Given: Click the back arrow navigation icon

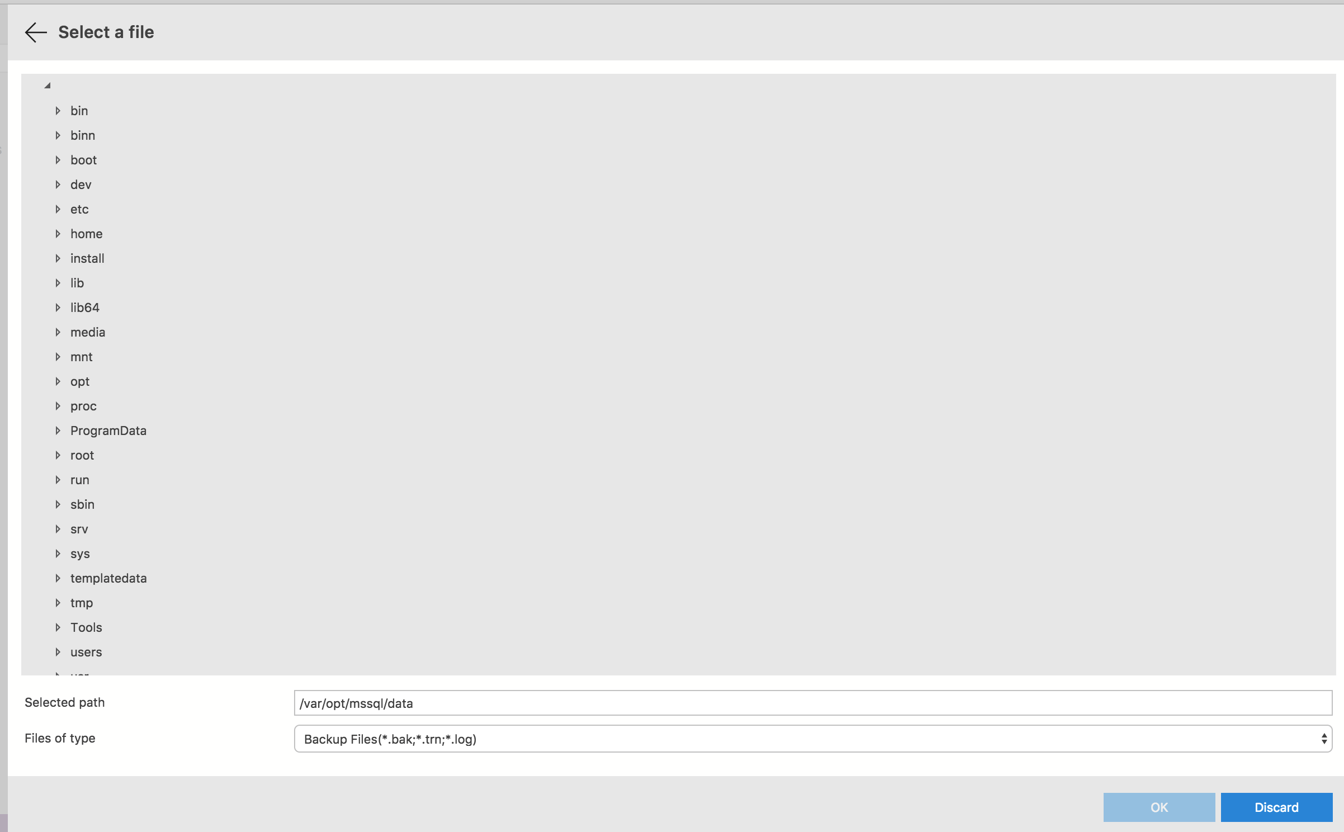Looking at the screenshot, I should tap(35, 32).
